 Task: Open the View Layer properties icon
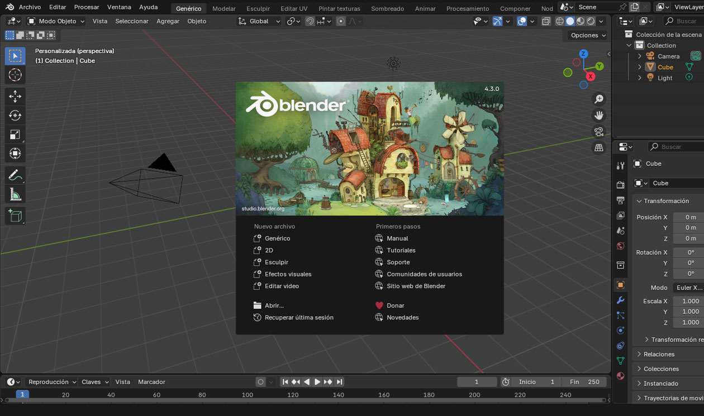[620, 215]
